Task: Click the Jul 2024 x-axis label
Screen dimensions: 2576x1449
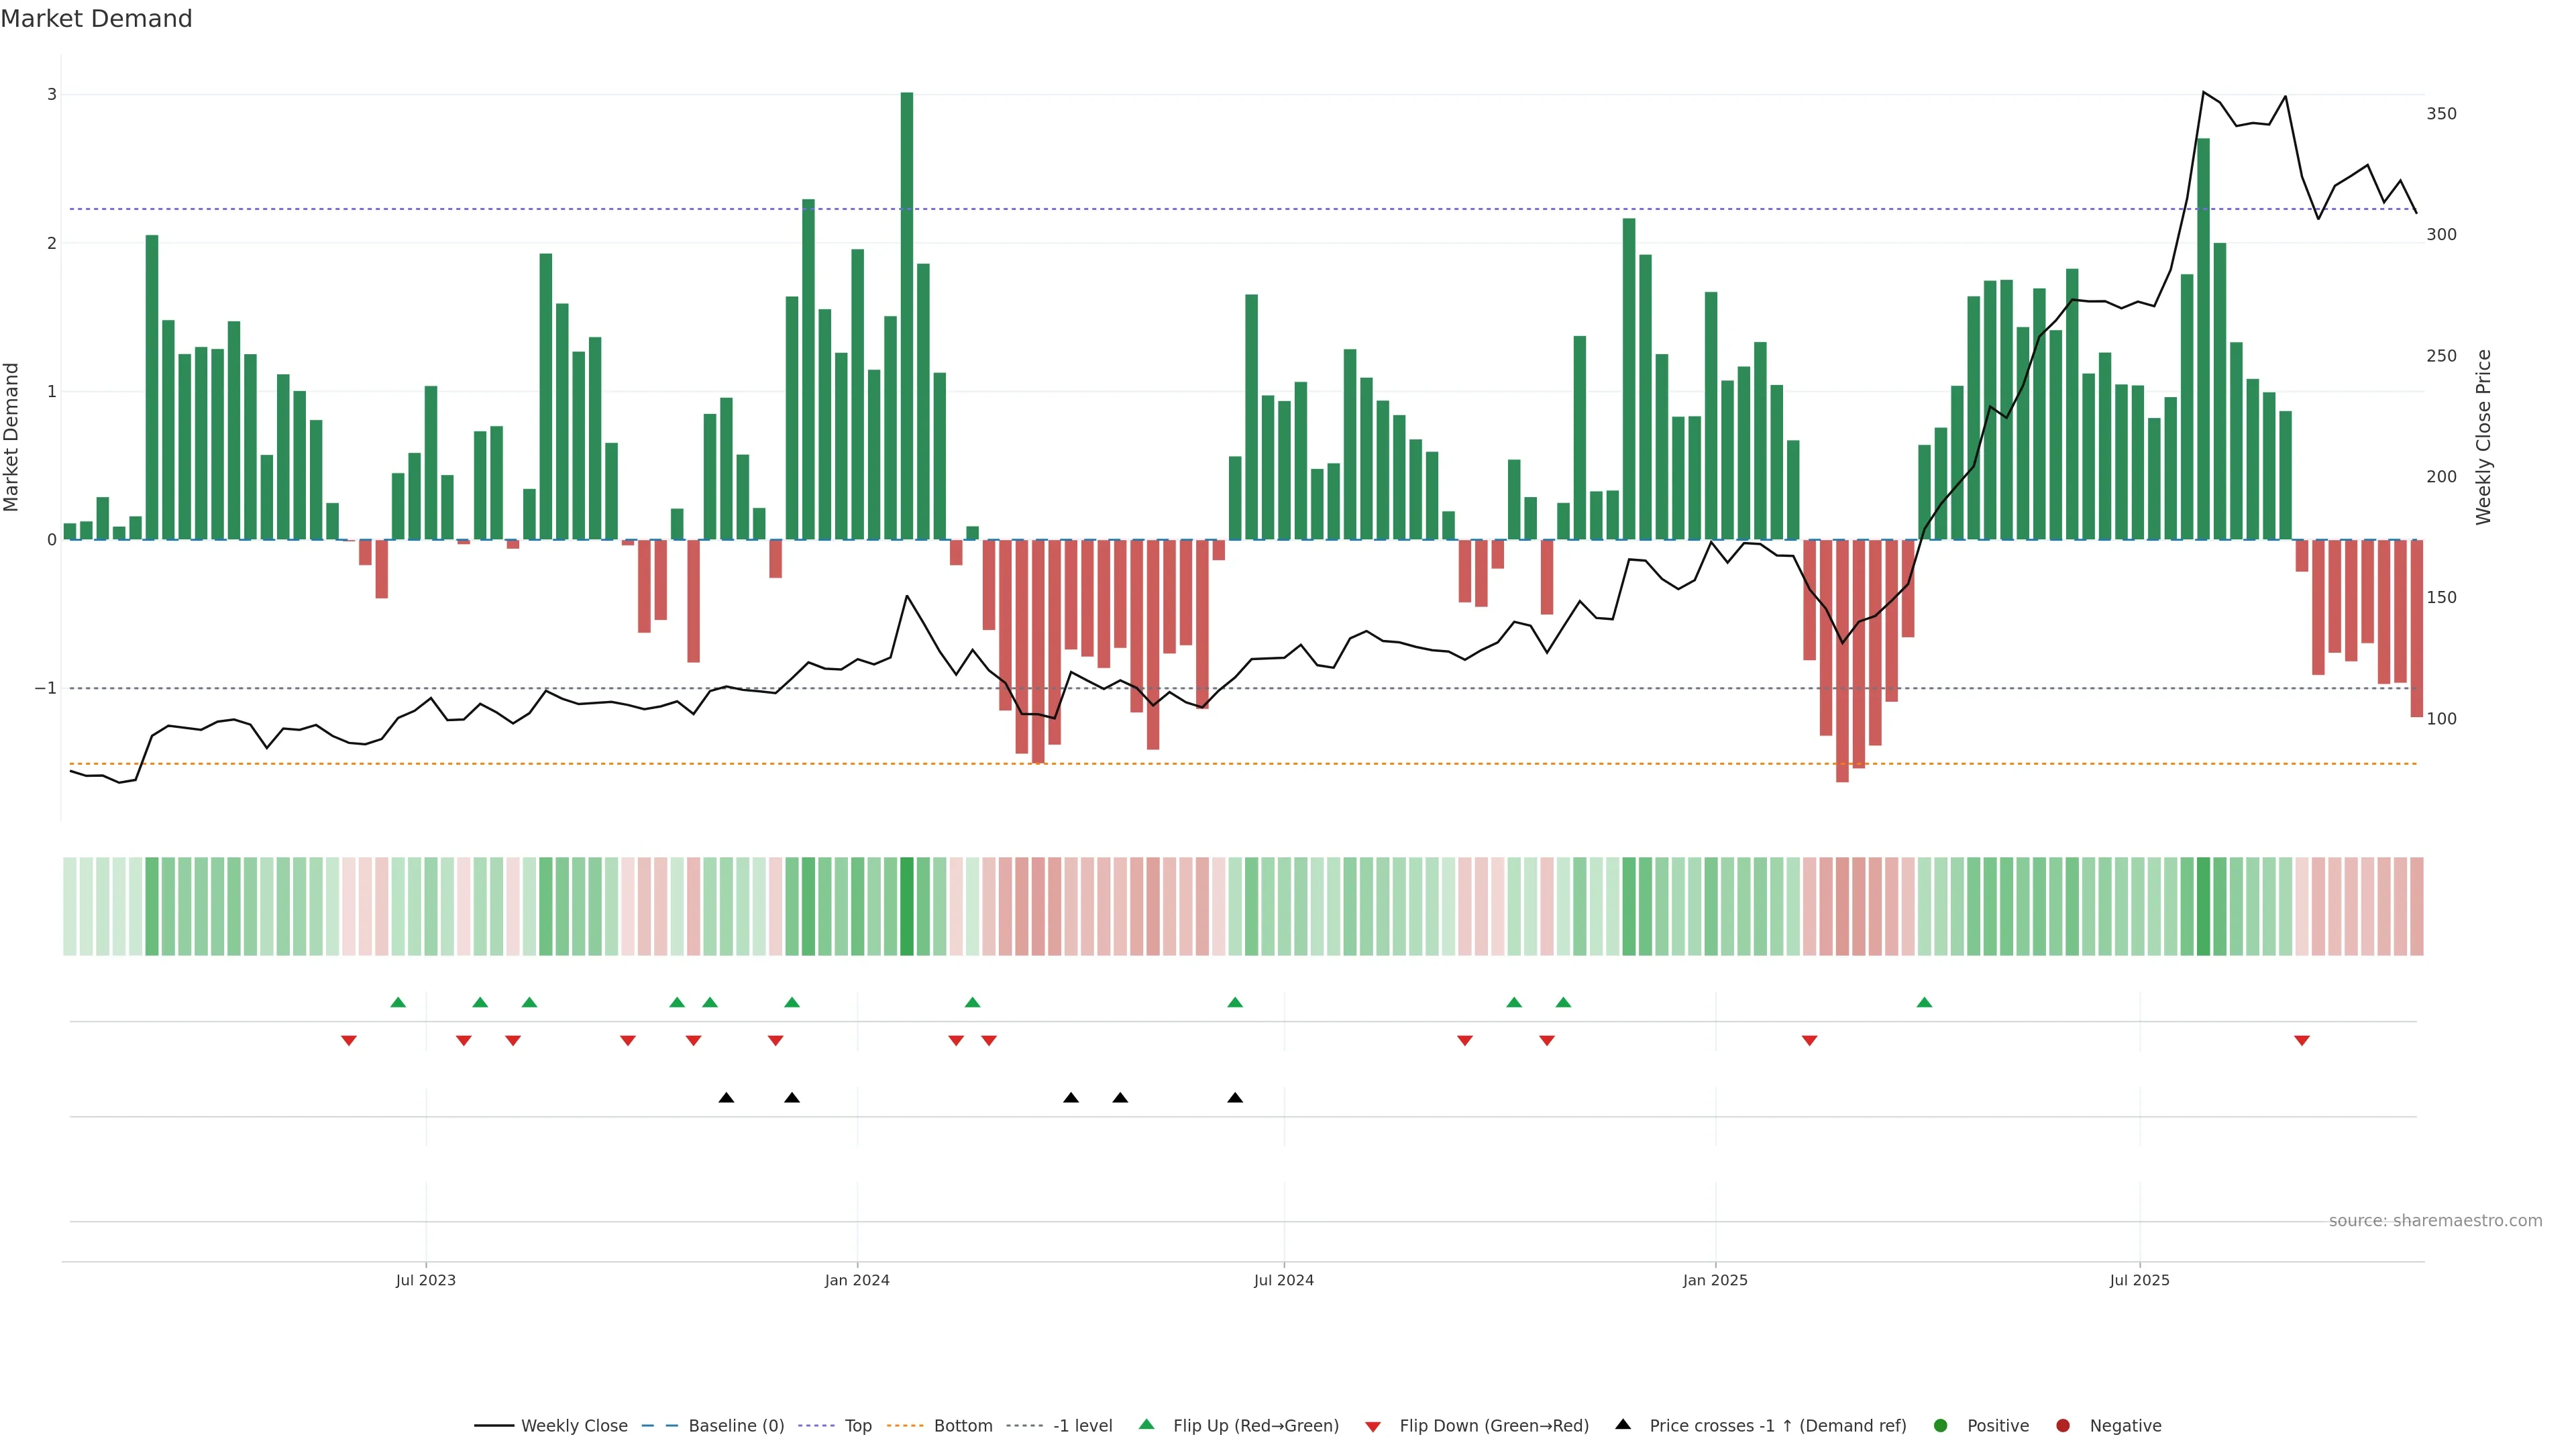Action: [x=1284, y=1280]
